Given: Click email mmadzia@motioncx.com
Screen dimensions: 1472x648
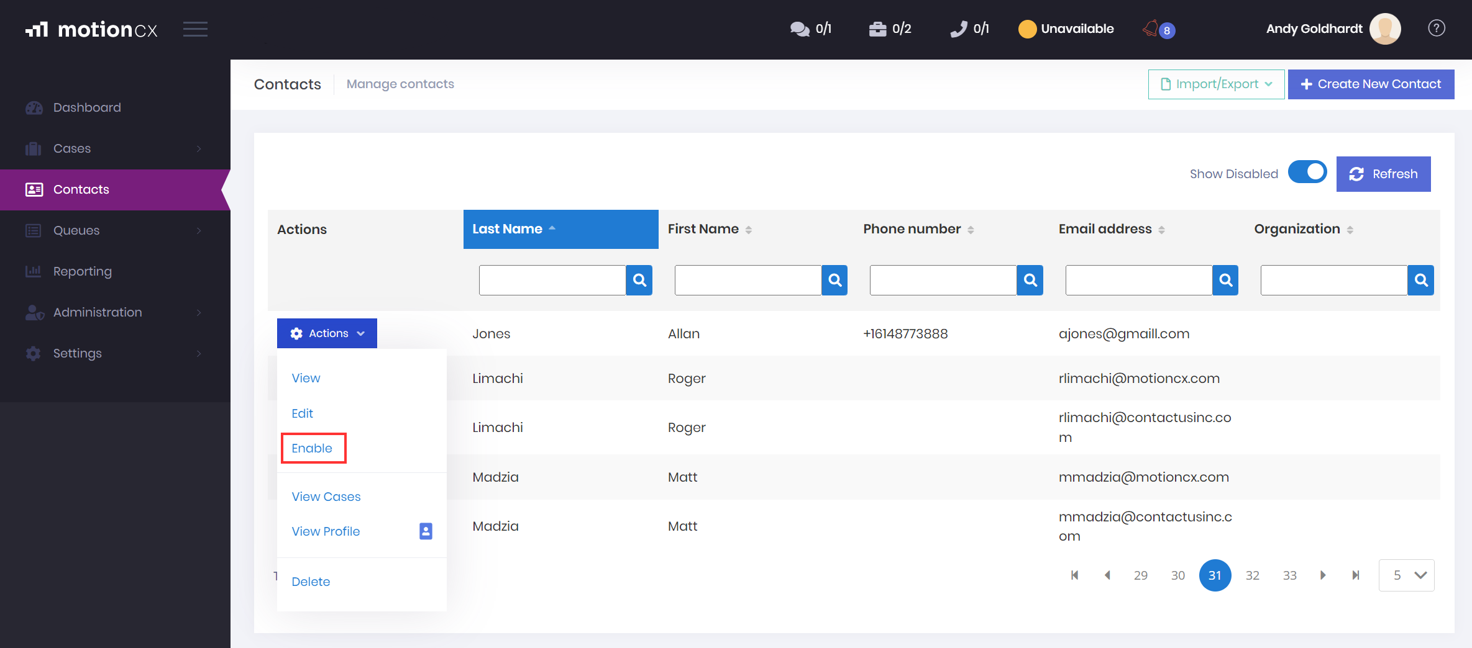Looking at the screenshot, I should [x=1143, y=477].
